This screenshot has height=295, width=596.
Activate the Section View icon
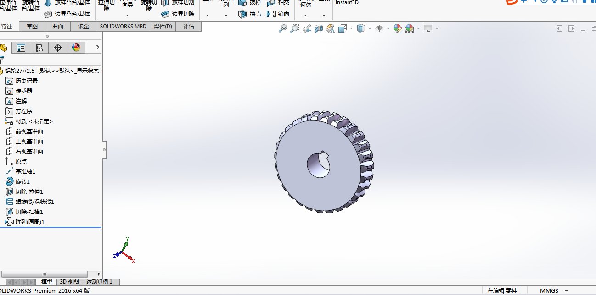coord(319,28)
